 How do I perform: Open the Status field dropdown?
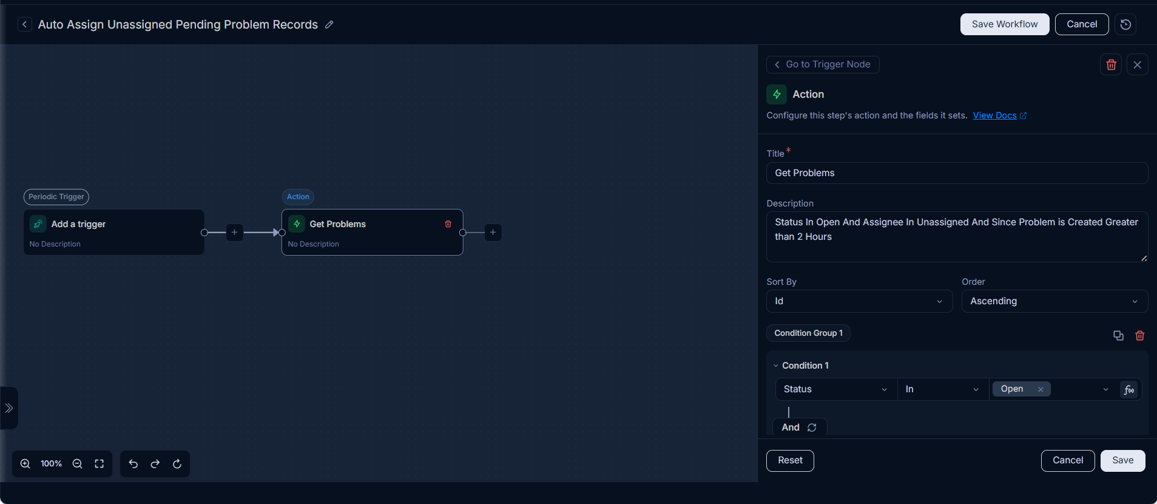(836, 389)
